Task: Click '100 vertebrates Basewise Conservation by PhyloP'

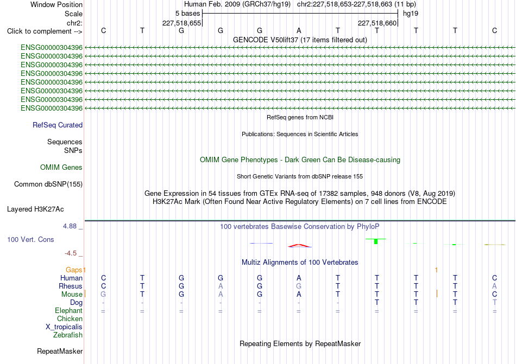Action: point(300,227)
